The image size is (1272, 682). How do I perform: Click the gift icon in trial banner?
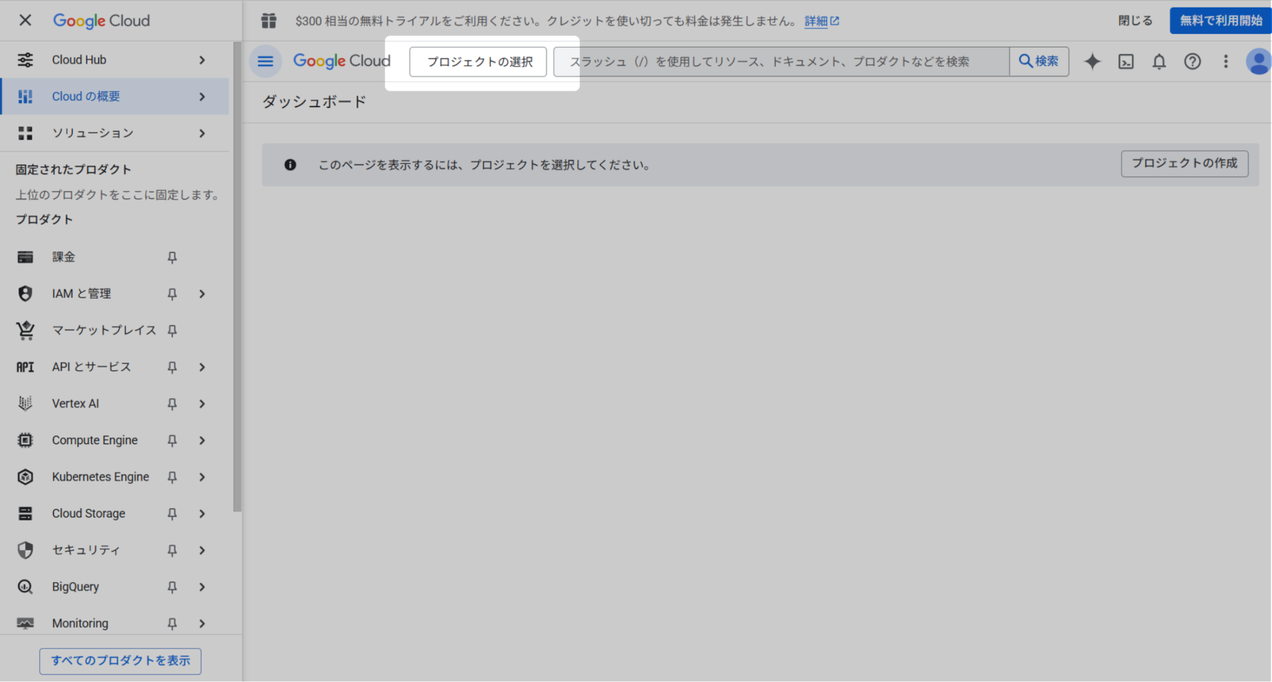(x=269, y=20)
